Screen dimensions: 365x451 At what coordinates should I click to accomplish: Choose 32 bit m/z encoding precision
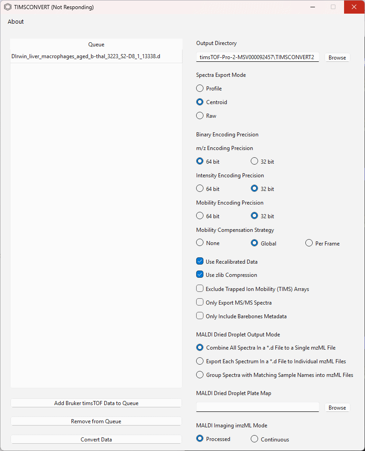pos(254,161)
